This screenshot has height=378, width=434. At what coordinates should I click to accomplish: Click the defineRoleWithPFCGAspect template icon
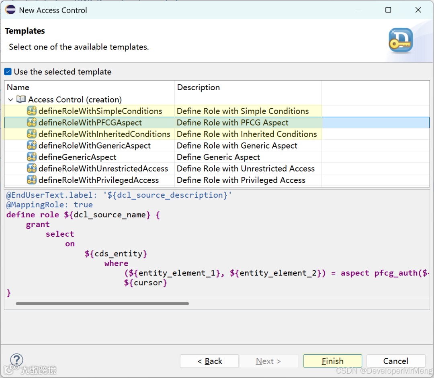point(31,123)
